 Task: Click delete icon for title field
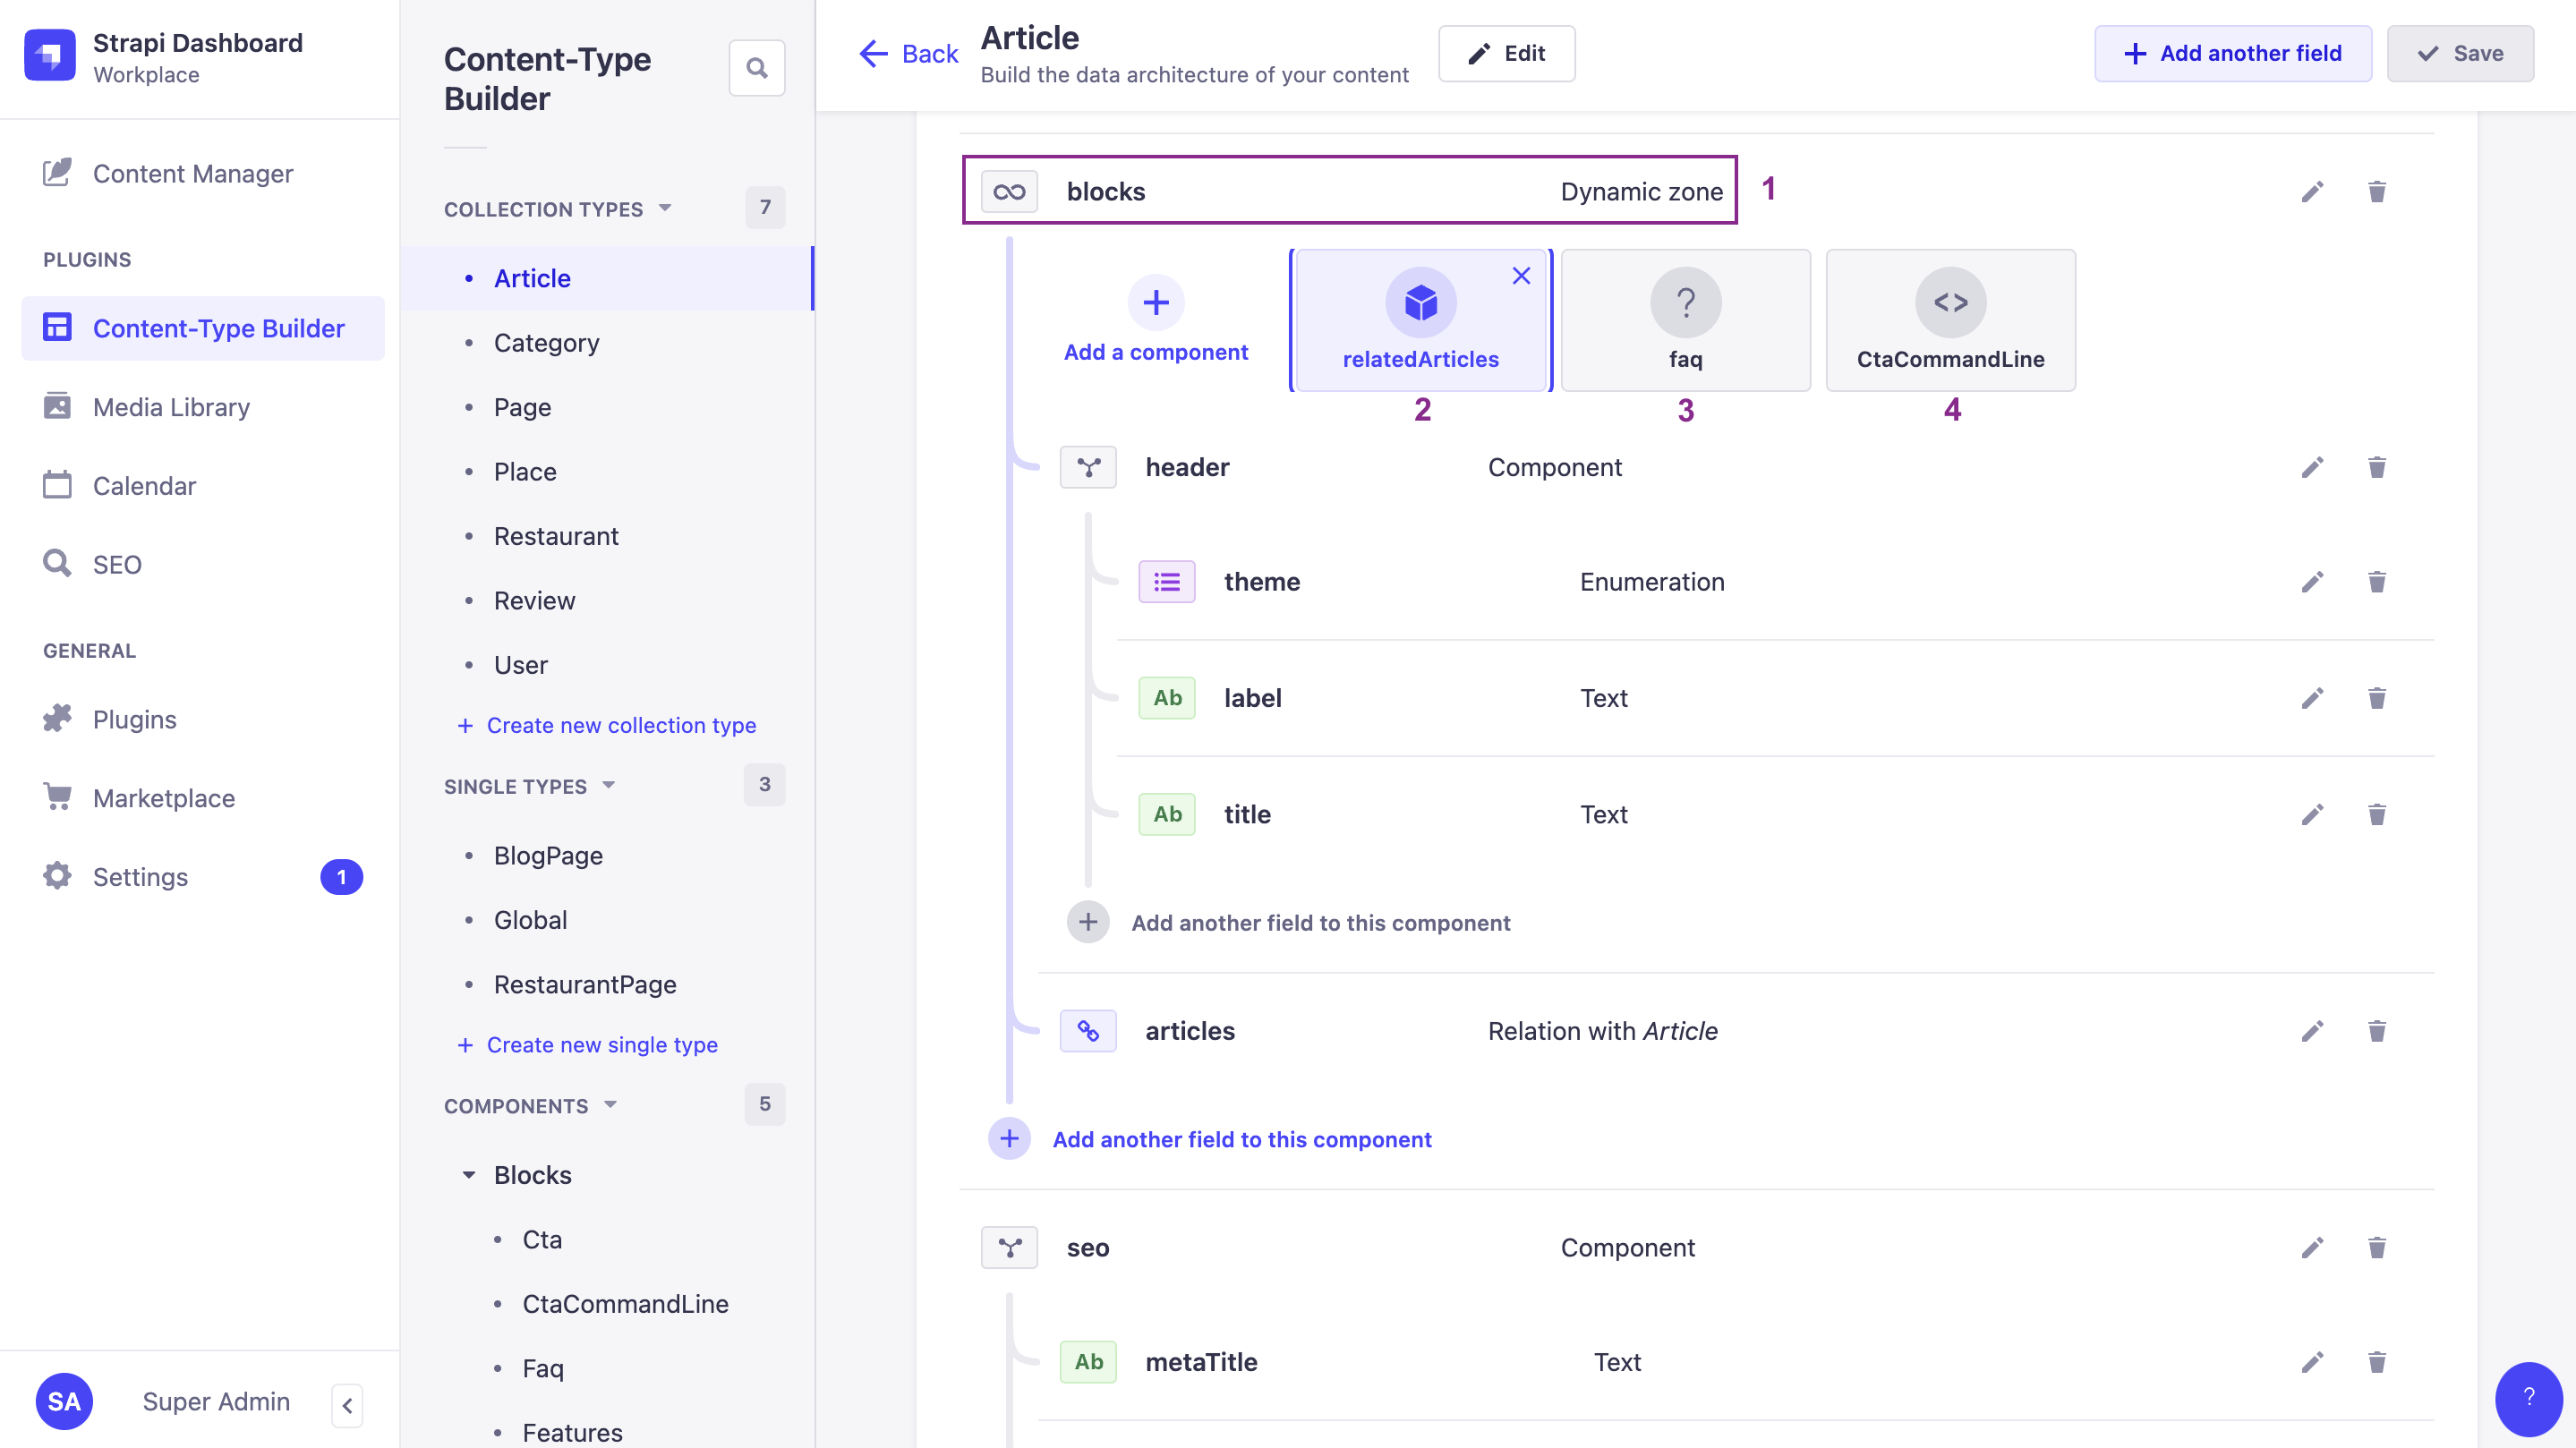[x=2376, y=813]
